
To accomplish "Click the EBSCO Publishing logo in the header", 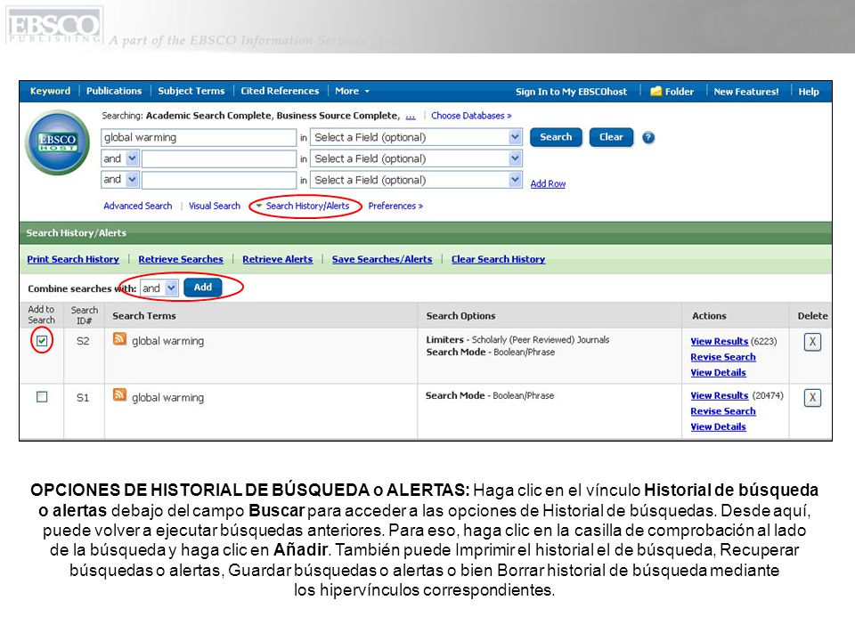I will [54, 25].
